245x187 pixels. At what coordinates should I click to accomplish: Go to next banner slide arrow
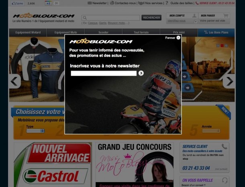click(229, 81)
